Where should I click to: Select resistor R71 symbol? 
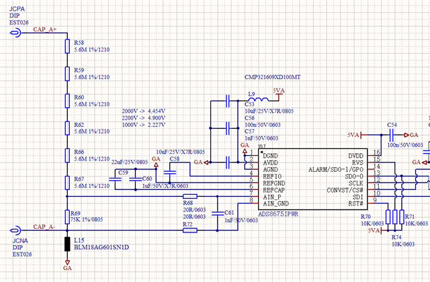point(402,217)
